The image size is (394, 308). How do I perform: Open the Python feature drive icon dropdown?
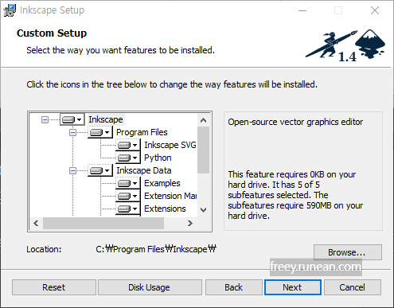(128, 158)
